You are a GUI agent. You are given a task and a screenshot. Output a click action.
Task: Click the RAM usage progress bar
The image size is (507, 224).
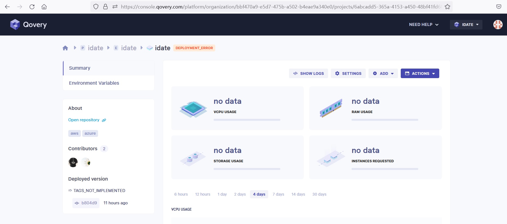pos(385,120)
